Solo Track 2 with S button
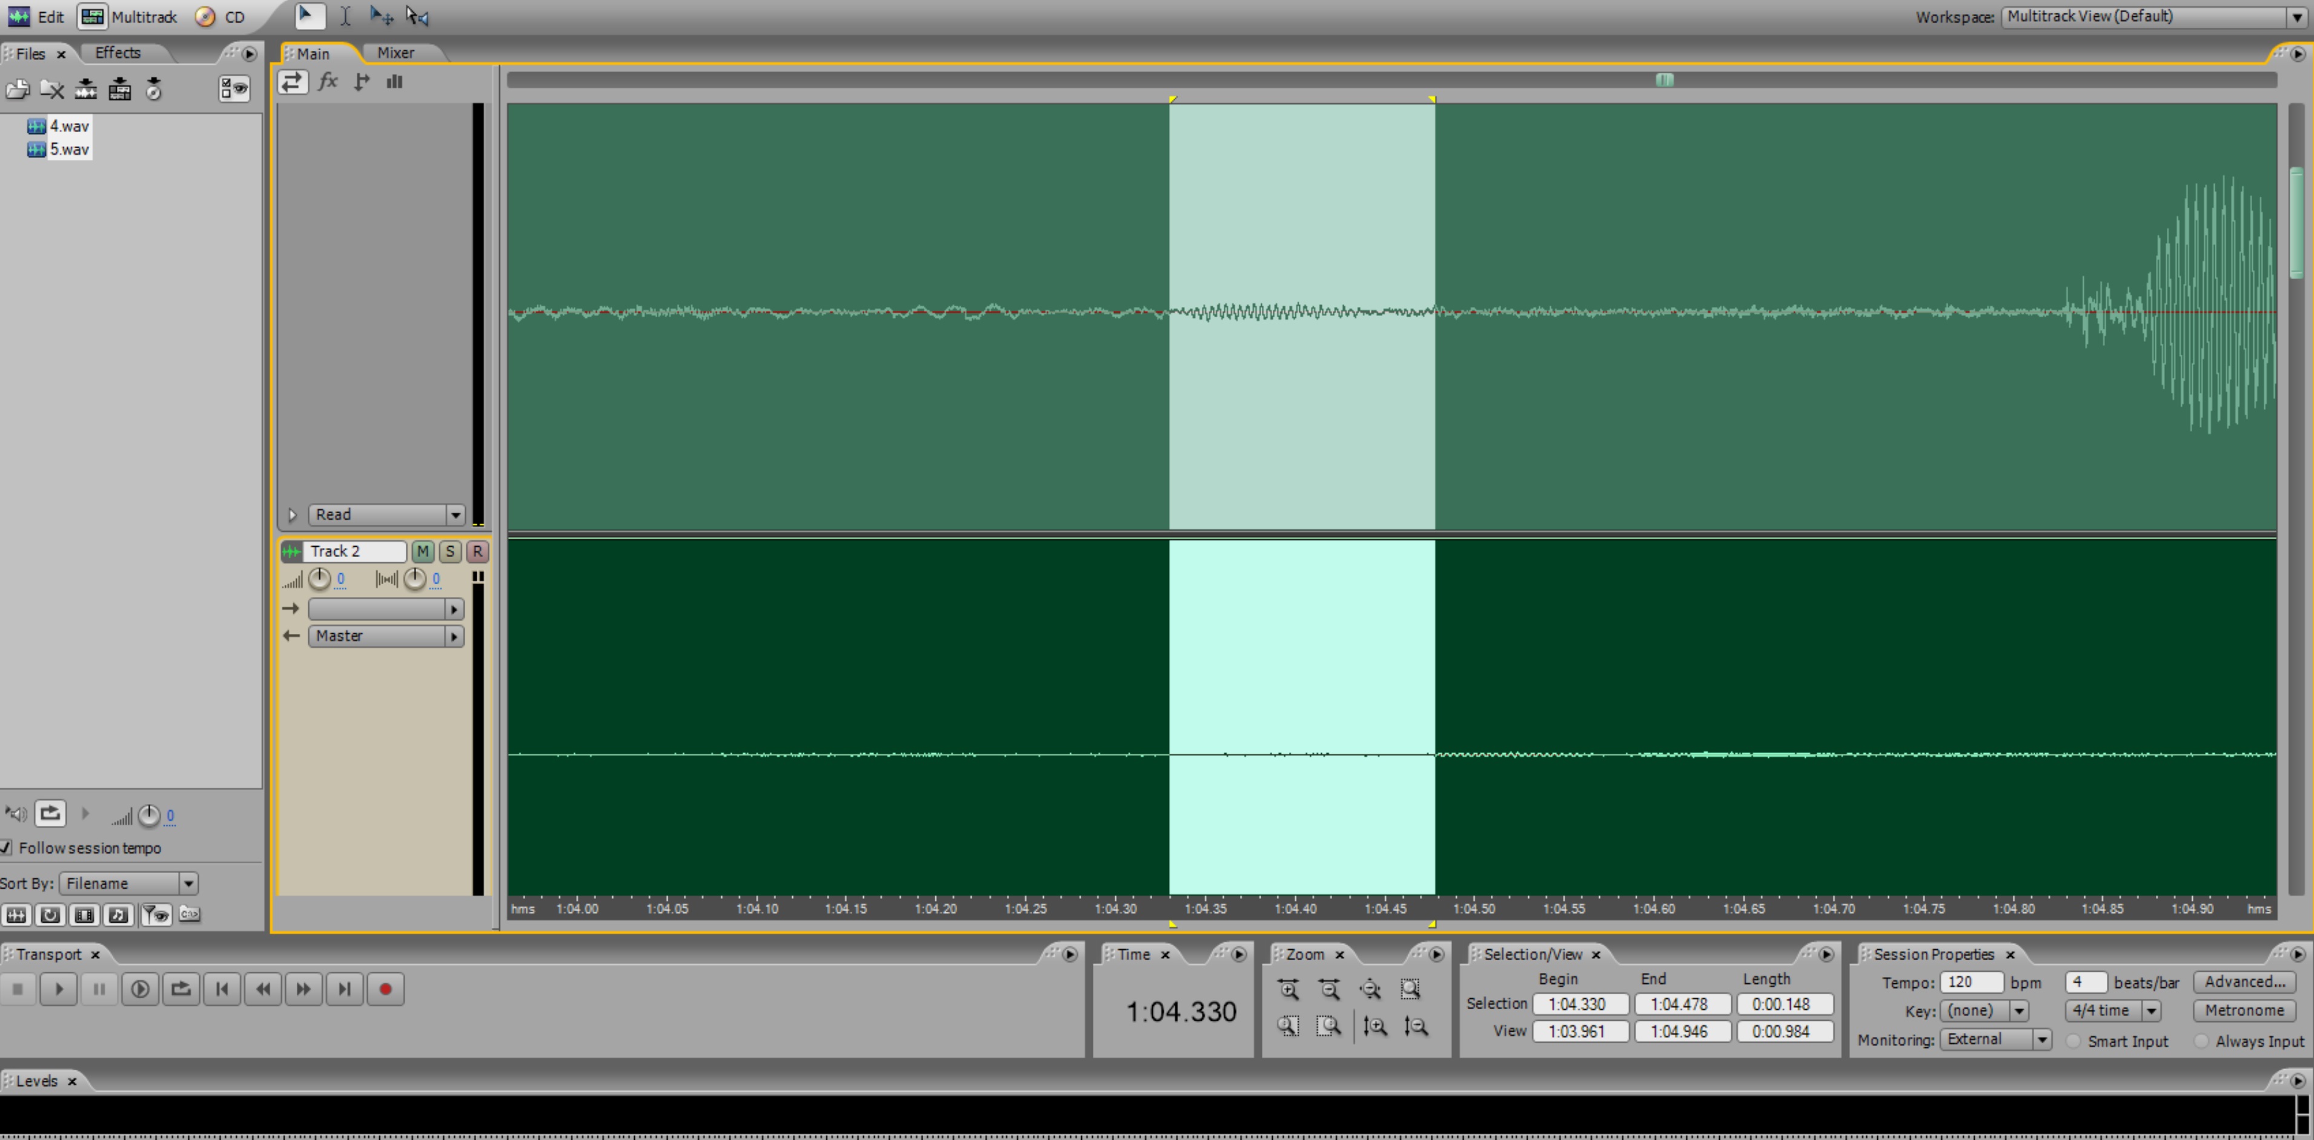Viewport: 2314px width, 1140px height. click(450, 551)
